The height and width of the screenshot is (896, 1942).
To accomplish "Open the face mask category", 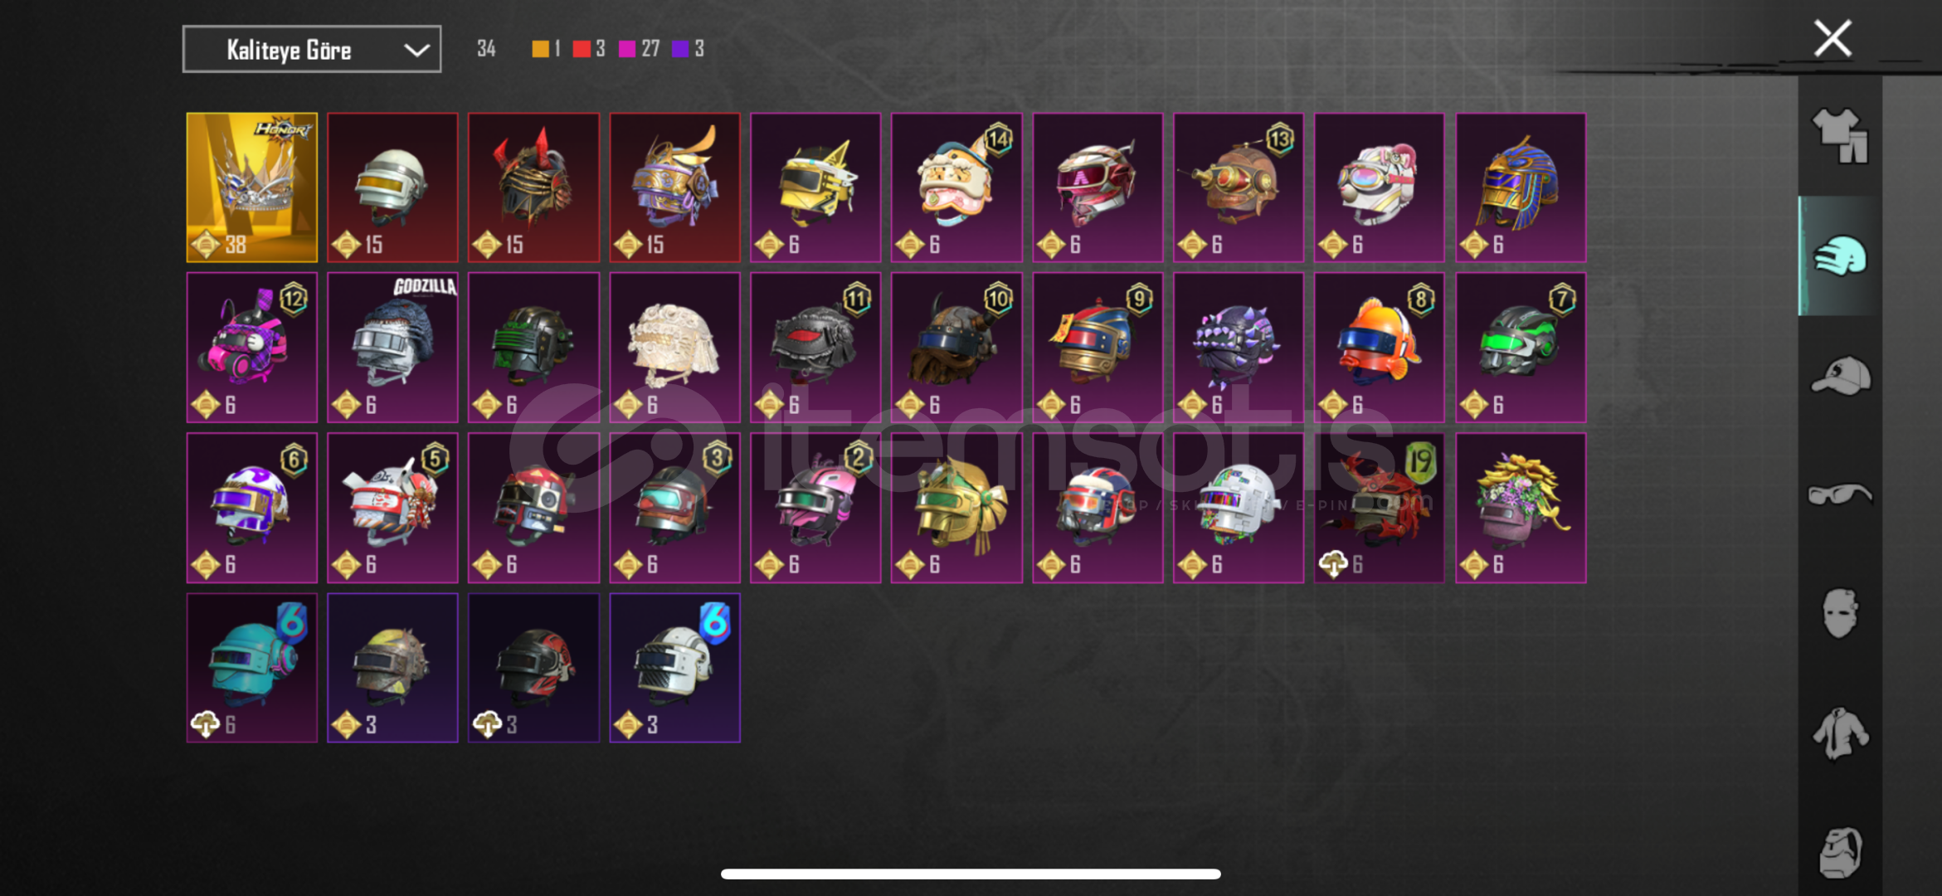I will click(x=1840, y=613).
